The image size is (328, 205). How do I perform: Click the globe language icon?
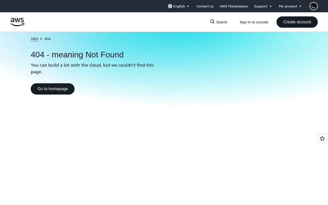point(170,6)
